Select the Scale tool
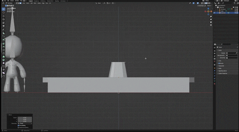The width and height of the screenshot is (239, 132). point(4,22)
